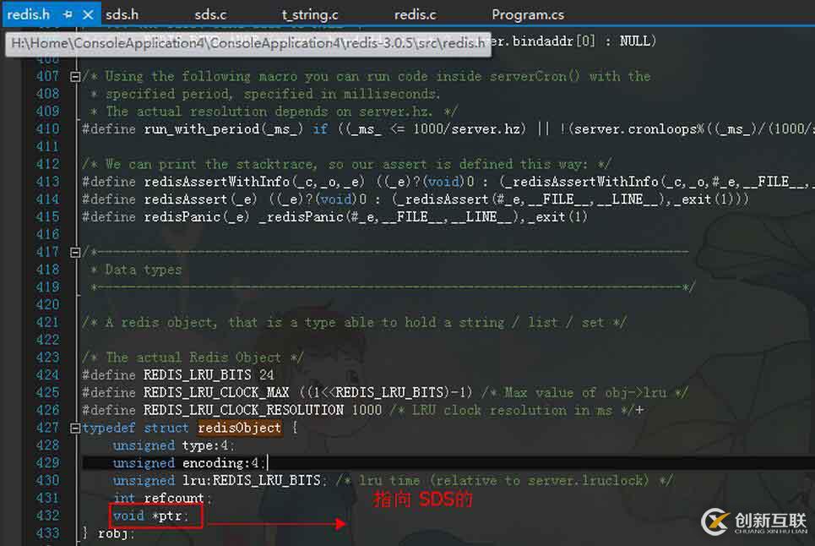This screenshot has width=815, height=546.
Task: Click redisAssertWithInfo on line 413
Action: point(216,182)
